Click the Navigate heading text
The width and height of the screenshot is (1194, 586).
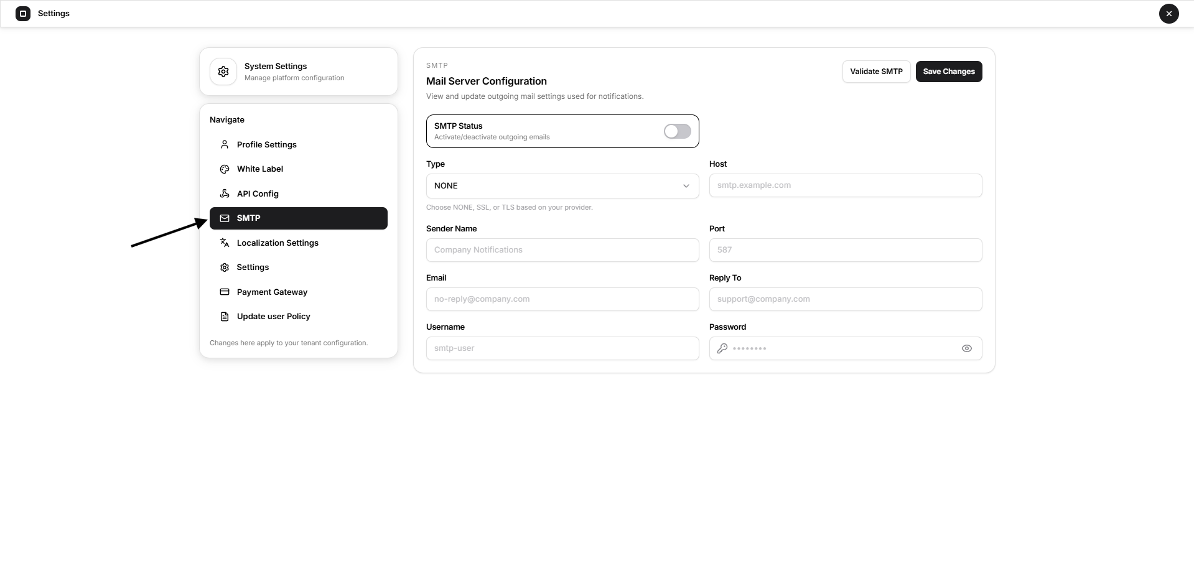(227, 119)
